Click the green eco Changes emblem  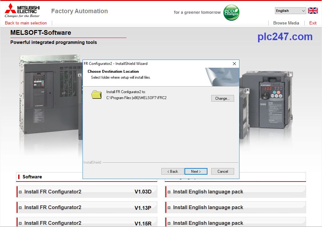(x=231, y=13)
